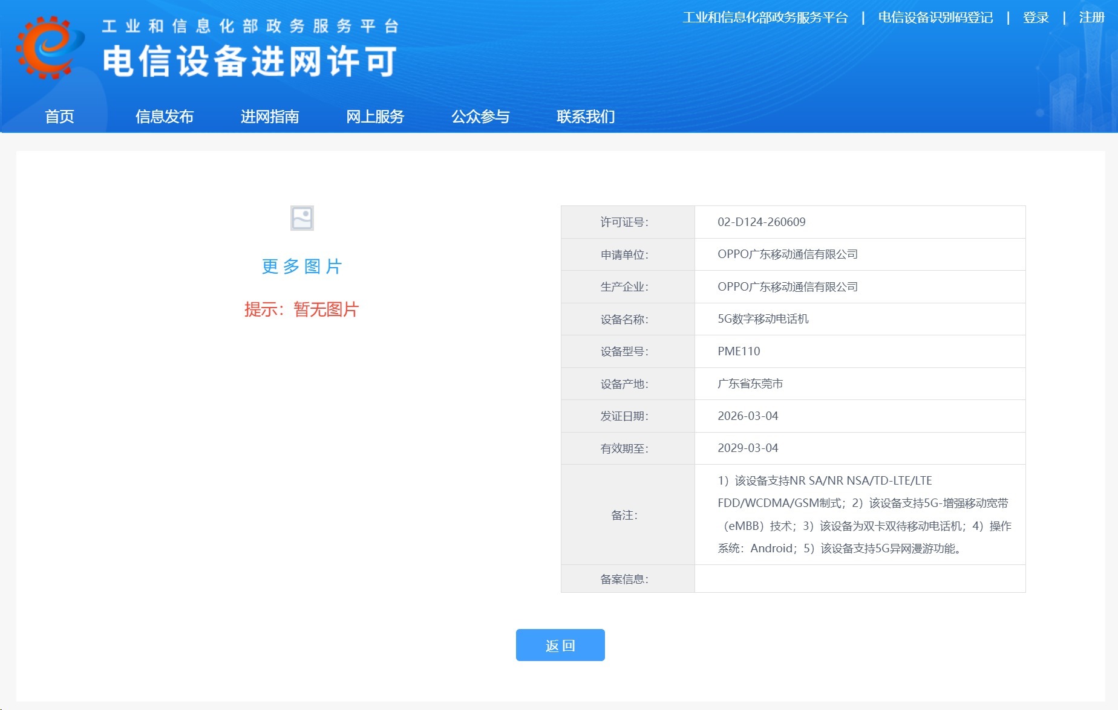The width and height of the screenshot is (1118, 710).
Task: Click the empty 备案信息 value cell
Action: point(859,579)
